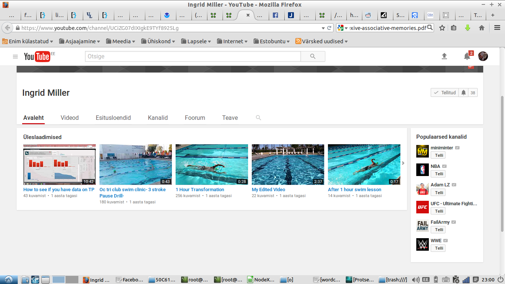Expand the Estobuntu bookmarks folder
505x284 pixels.
coord(272,41)
